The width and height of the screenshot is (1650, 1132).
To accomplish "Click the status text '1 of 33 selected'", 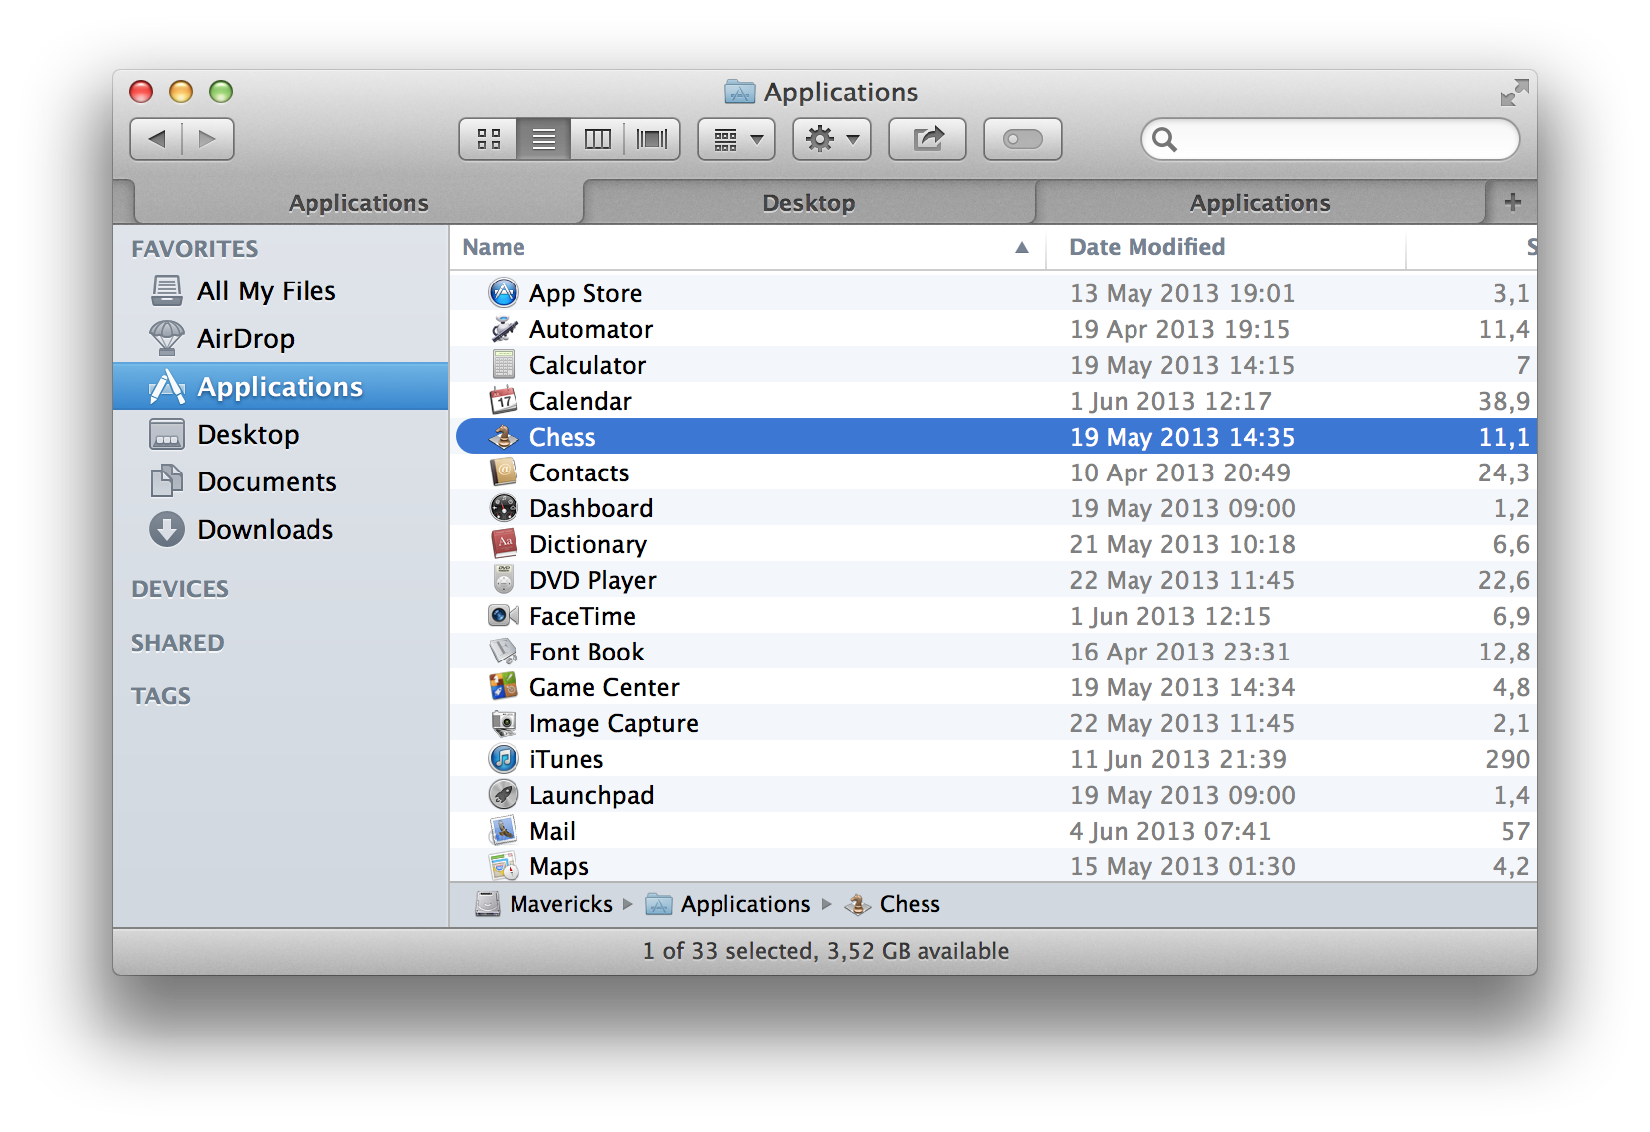I will pyautogui.click(x=728, y=951).
